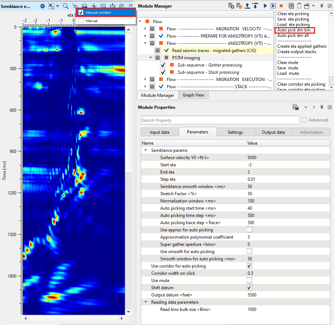This screenshot has height=325, width=335.
Task: Select the magnifier zoom tool
Action: (x=65, y=6)
